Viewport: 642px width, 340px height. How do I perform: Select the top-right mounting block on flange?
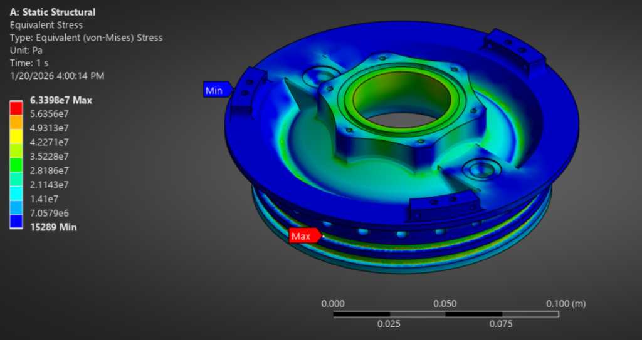(x=509, y=48)
